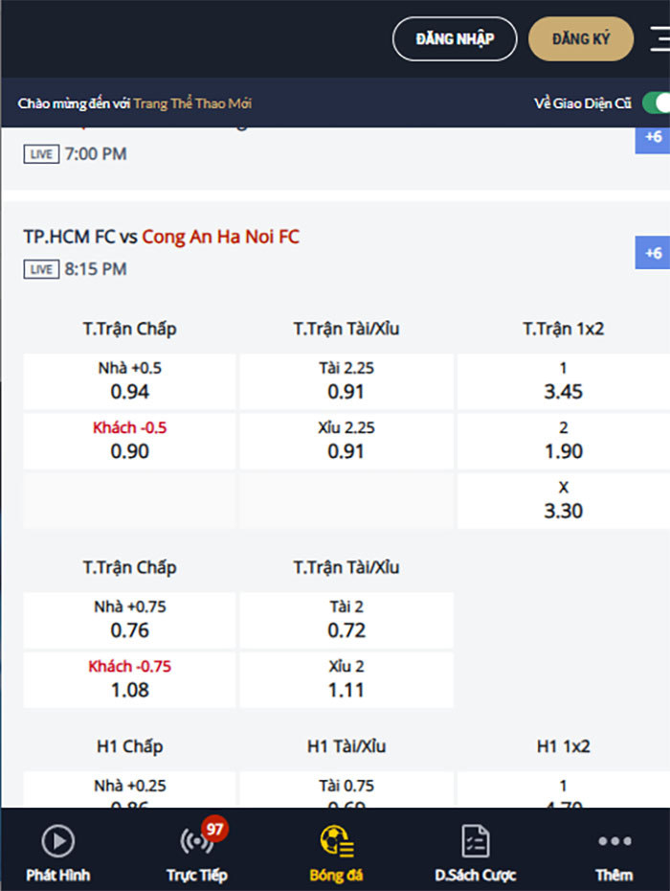Image resolution: width=670 pixels, height=891 pixels.
Task: Expand +6 markets for the 7:00 PM match
Action: pos(653,138)
